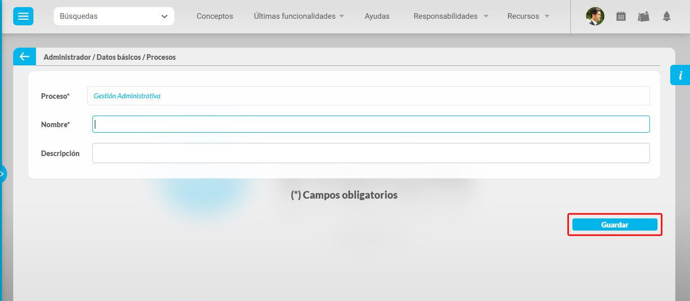
Task: Expand the left side panel chevron
Action: [x=3, y=174]
